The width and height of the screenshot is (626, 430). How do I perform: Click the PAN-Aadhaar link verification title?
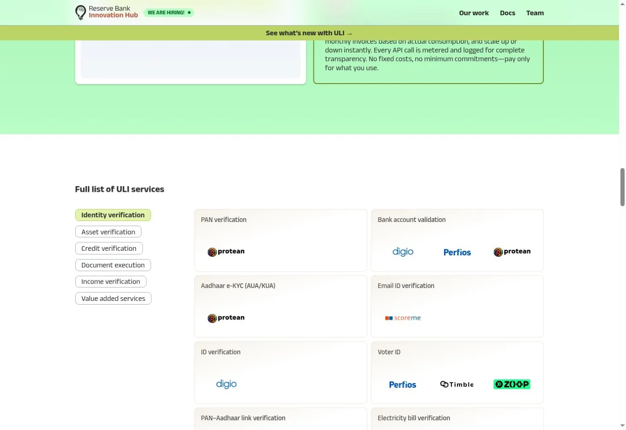pyautogui.click(x=243, y=418)
